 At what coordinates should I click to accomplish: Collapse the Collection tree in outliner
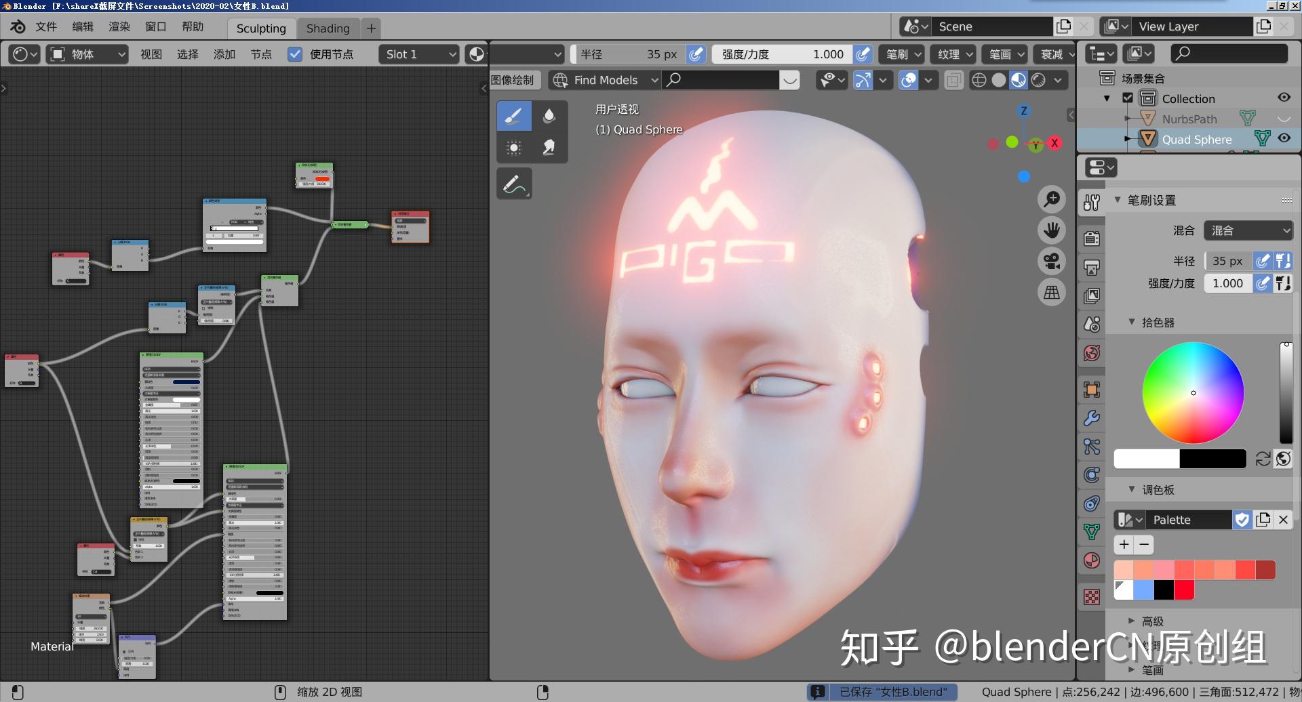(x=1107, y=98)
